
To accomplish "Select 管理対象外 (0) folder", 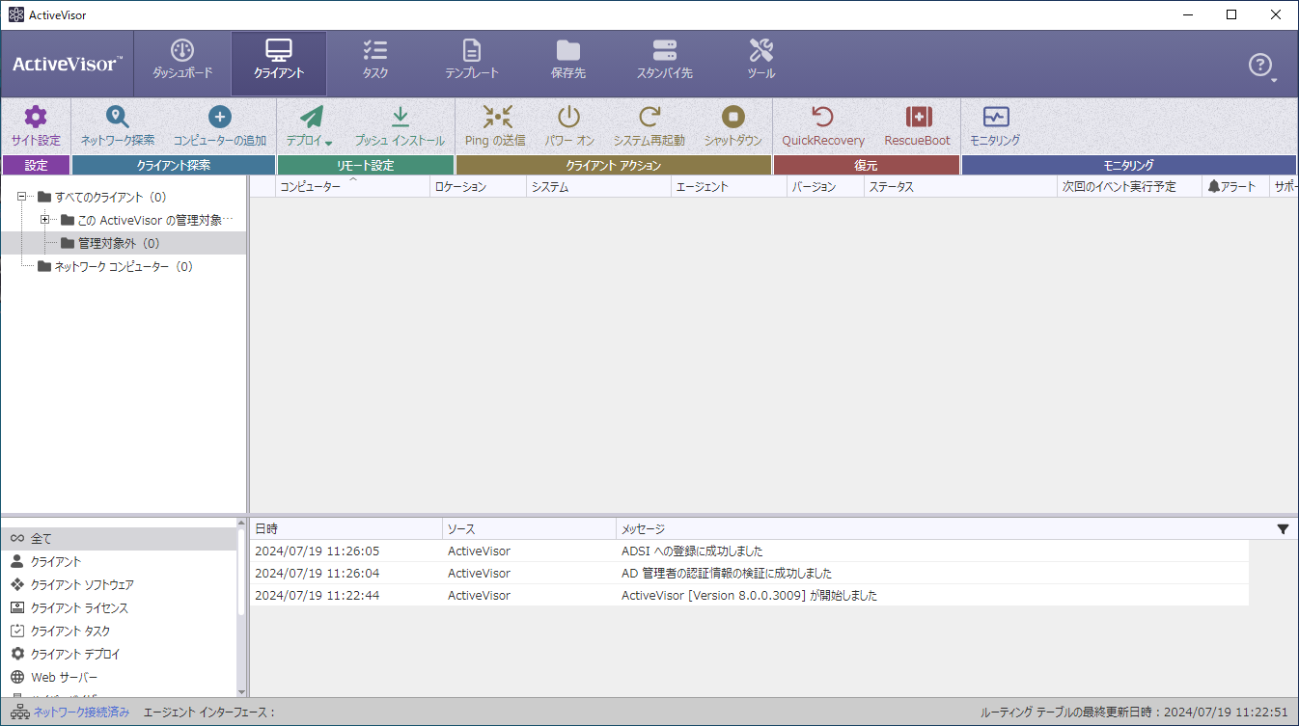I will point(110,243).
